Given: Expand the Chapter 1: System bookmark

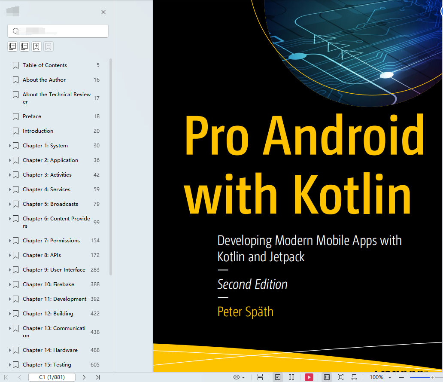Looking at the screenshot, I should pyautogui.click(x=10, y=146).
